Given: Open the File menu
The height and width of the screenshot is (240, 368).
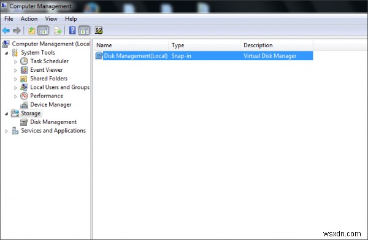Looking at the screenshot, I should [x=9, y=19].
